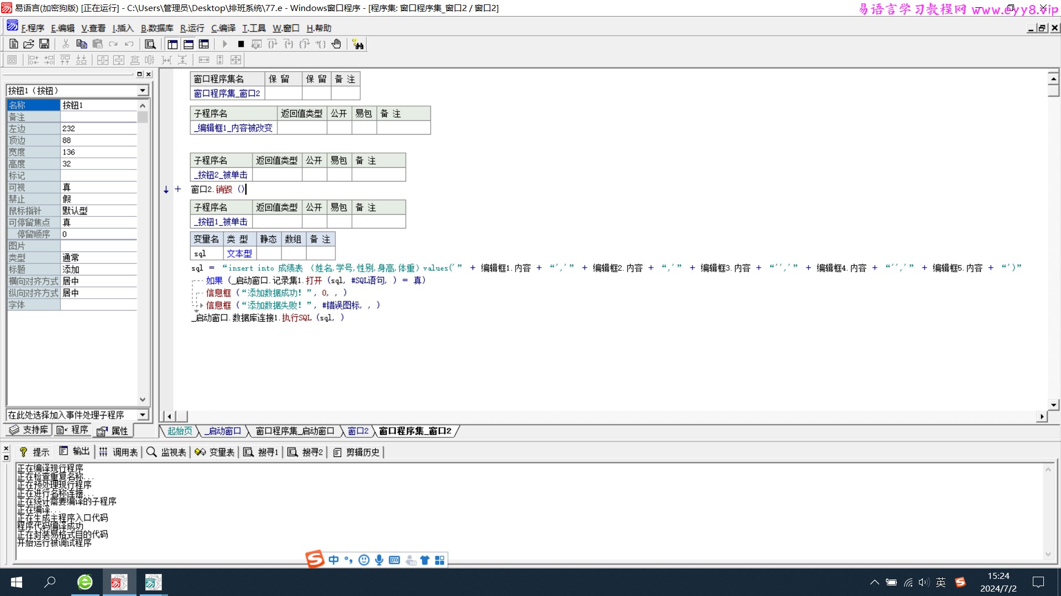Click the binoculars search help icon
The width and height of the screenshot is (1061, 596).
click(358, 44)
